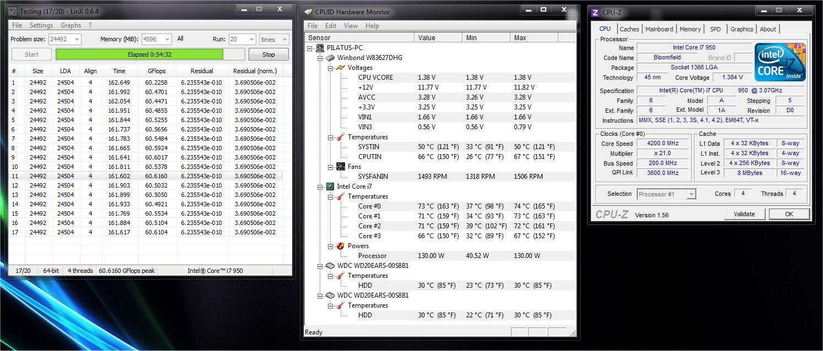The image size is (823, 351).
Task: Open the Hardware Monitor File menu
Action: pos(313,26)
